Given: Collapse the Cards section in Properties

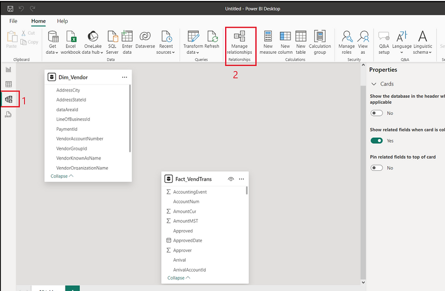Looking at the screenshot, I should [x=374, y=84].
